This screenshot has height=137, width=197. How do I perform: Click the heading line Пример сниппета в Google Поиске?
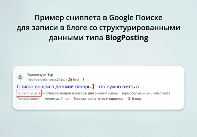[x=98, y=18]
